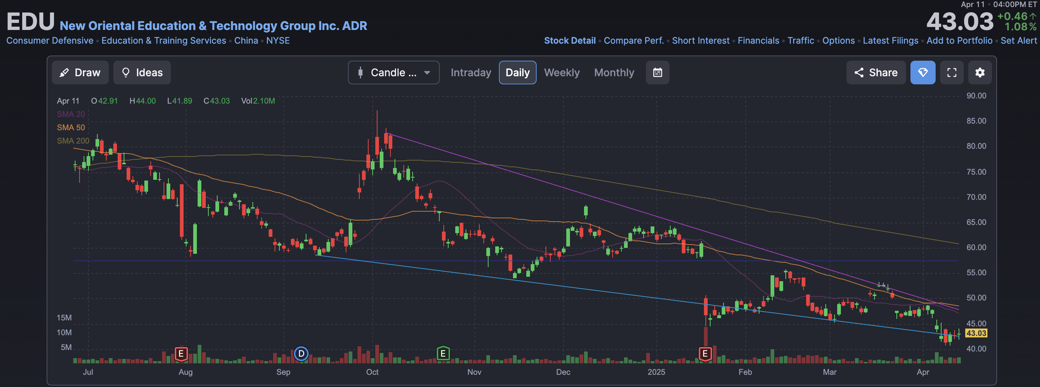
Task: Open the calendar date range picker
Action: [657, 73]
